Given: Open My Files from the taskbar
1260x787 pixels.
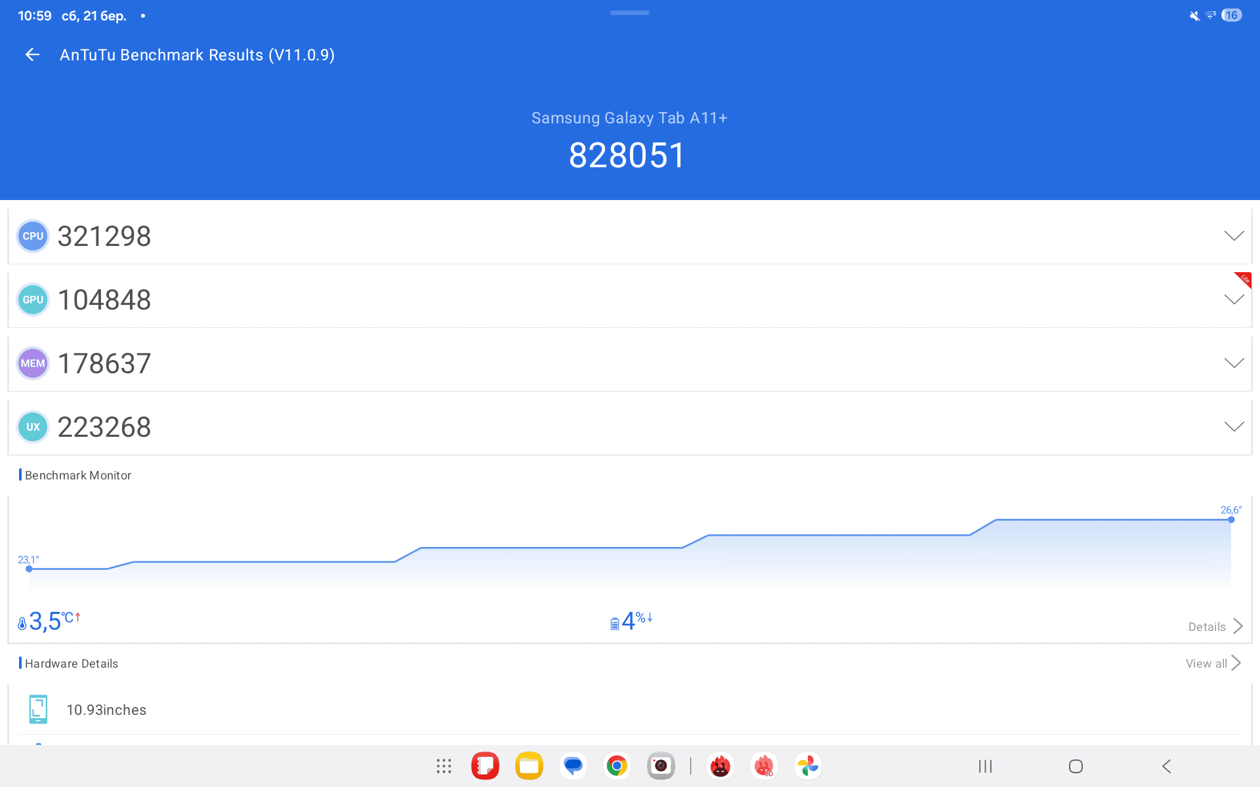Looking at the screenshot, I should 529,766.
